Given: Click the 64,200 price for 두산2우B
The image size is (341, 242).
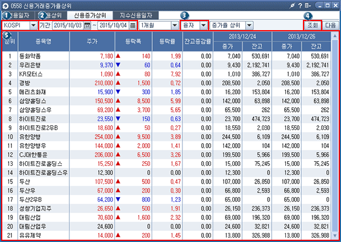Looking at the screenshot, I should [105, 199].
